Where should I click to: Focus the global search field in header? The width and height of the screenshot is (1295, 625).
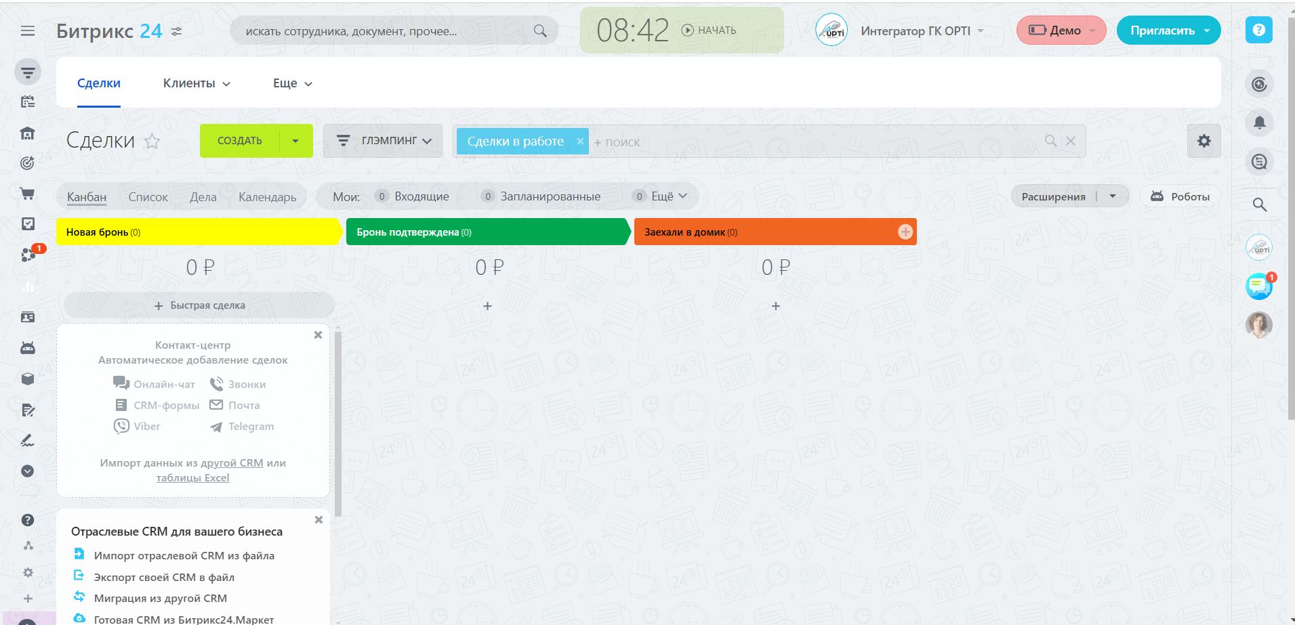[394, 31]
